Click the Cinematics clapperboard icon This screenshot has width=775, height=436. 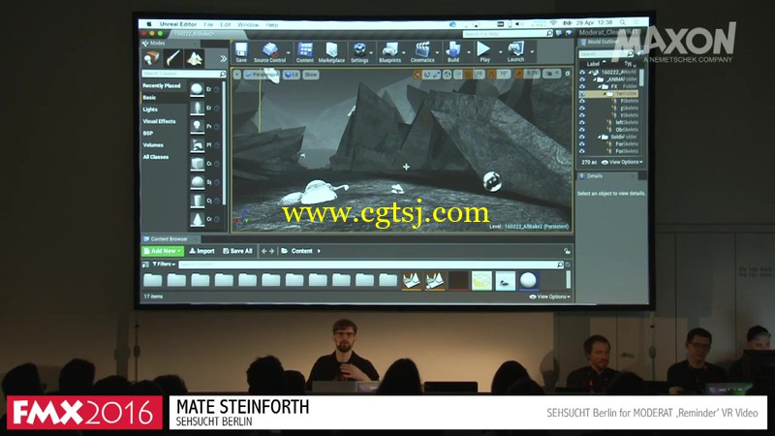tap(422, 51)
